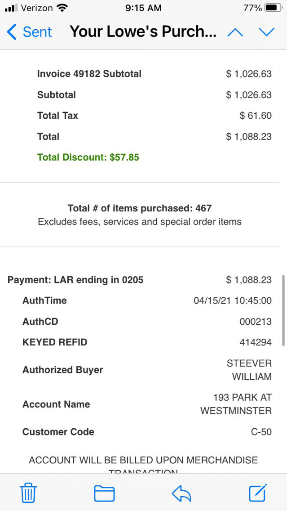Screen dimensions: 287x511
Task: Open the move-to-folder icon
Action: pyautogui.click(x=104, y=493)
